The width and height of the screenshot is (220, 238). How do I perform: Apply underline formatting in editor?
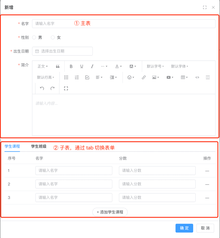pyautogui.click(x=81, y=66)
